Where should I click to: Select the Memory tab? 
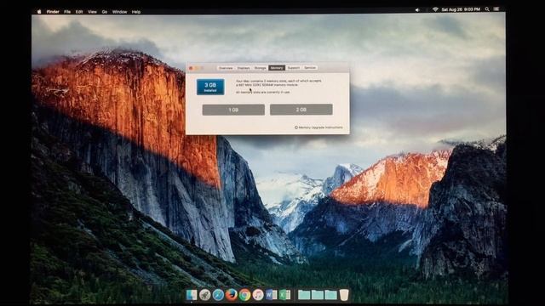coord(277,68)
